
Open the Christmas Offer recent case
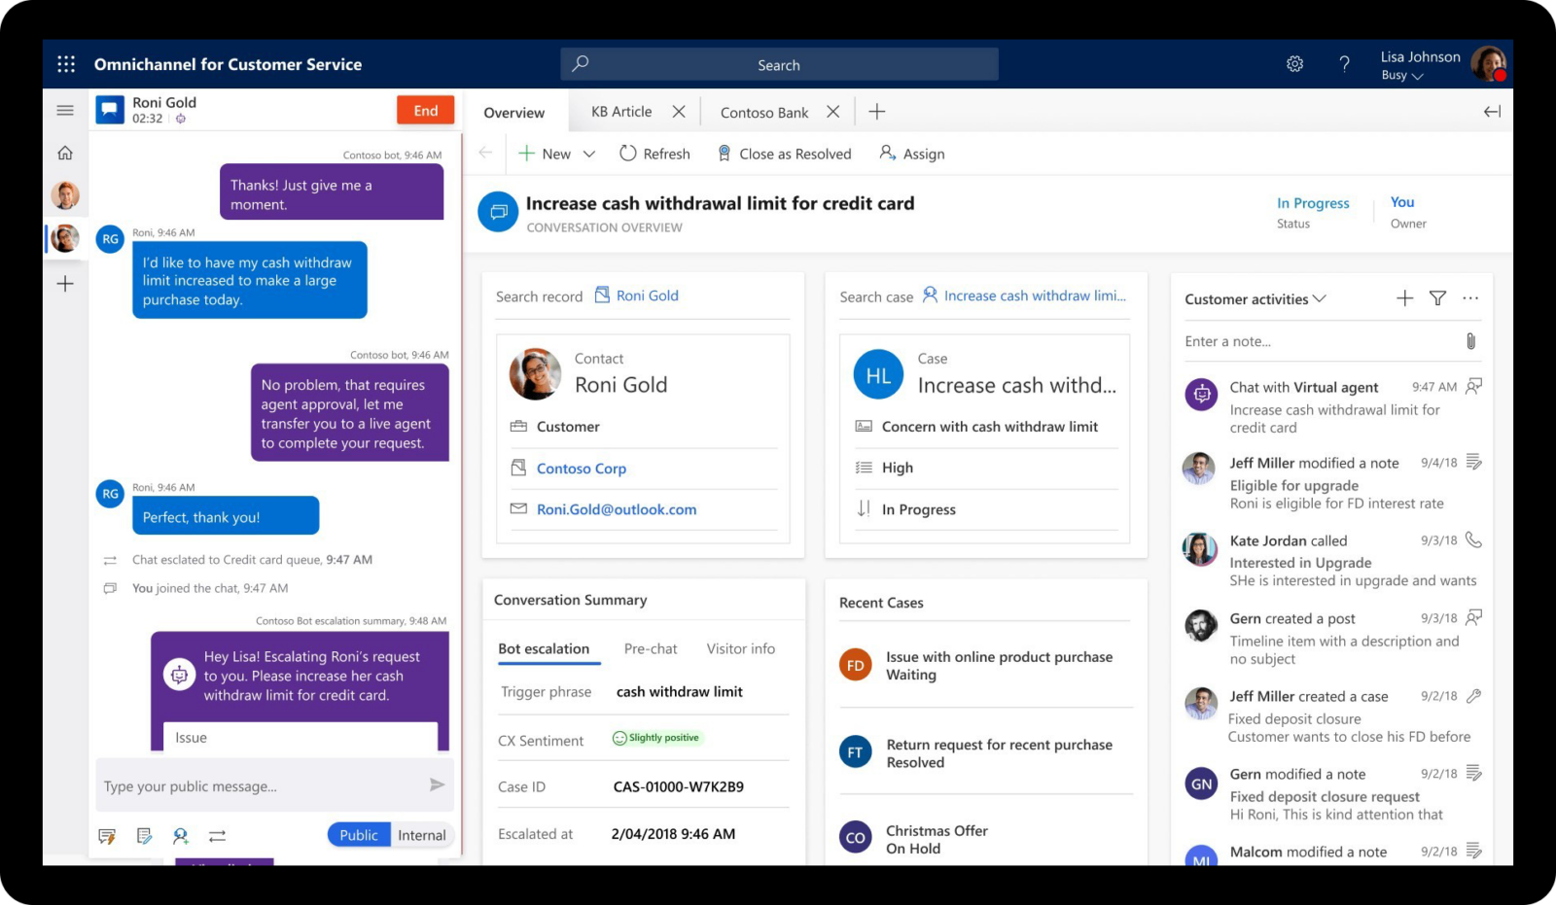pyautogui.click(x=983, y=839)
